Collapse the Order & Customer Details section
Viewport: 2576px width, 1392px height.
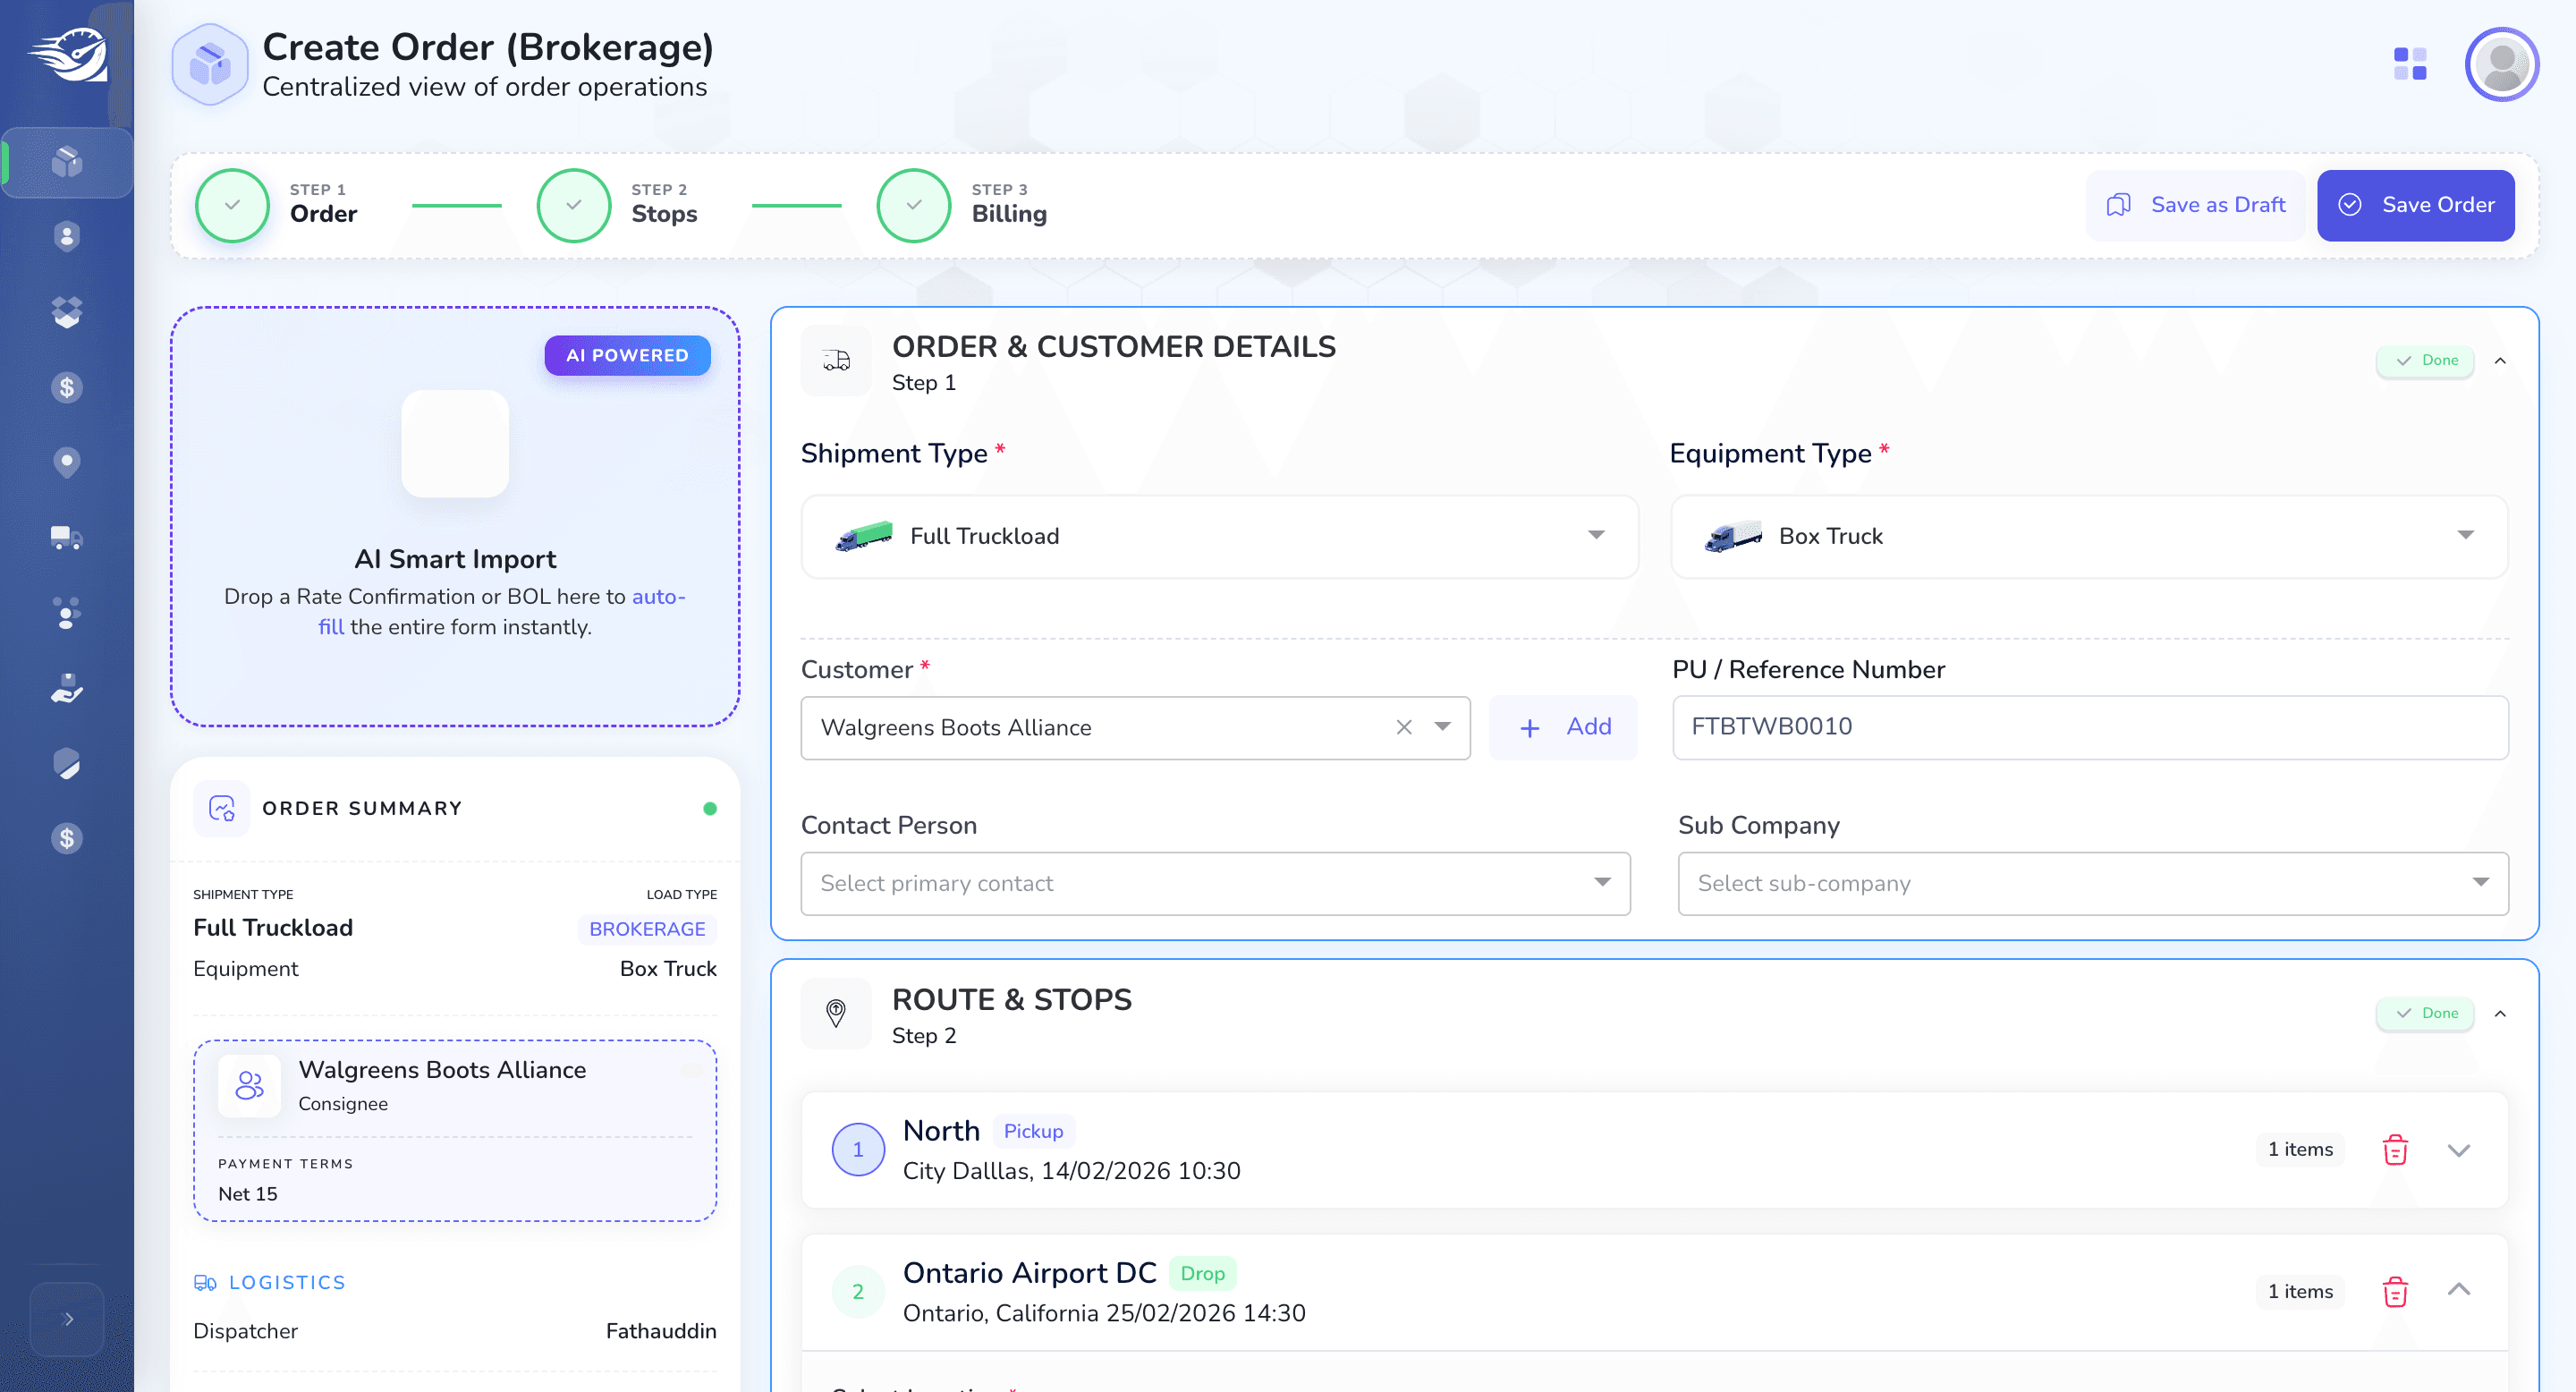point(2500,360)
